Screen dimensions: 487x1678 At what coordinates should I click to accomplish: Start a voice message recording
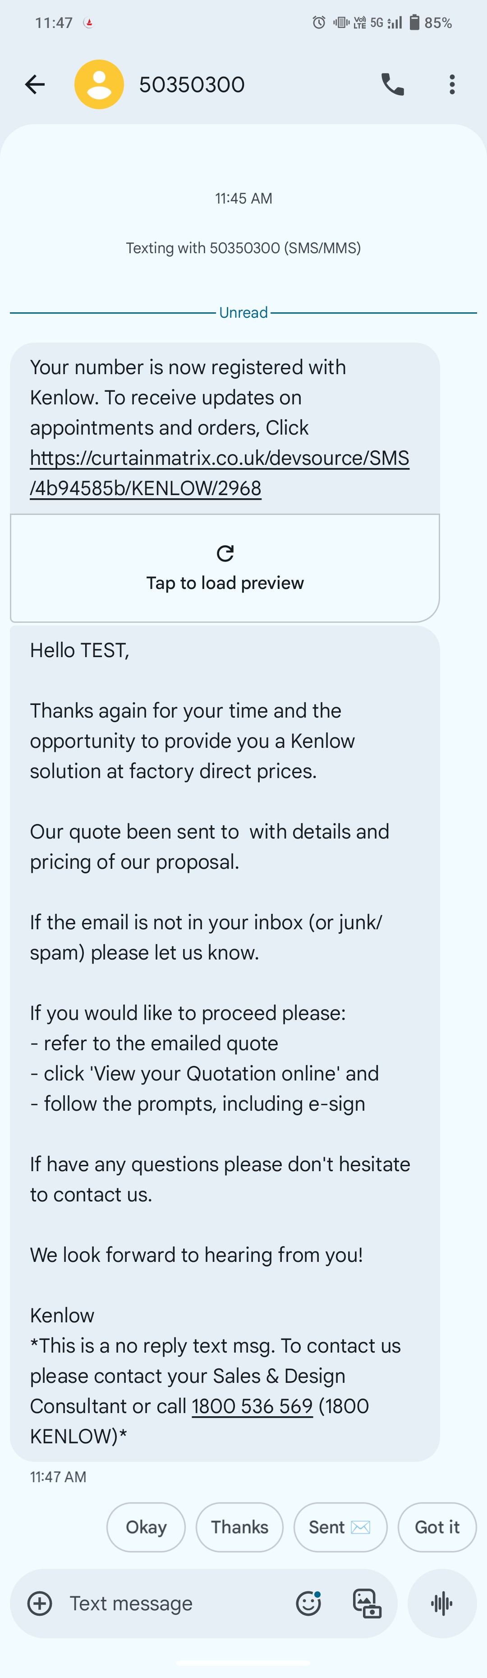[442, 1603]
